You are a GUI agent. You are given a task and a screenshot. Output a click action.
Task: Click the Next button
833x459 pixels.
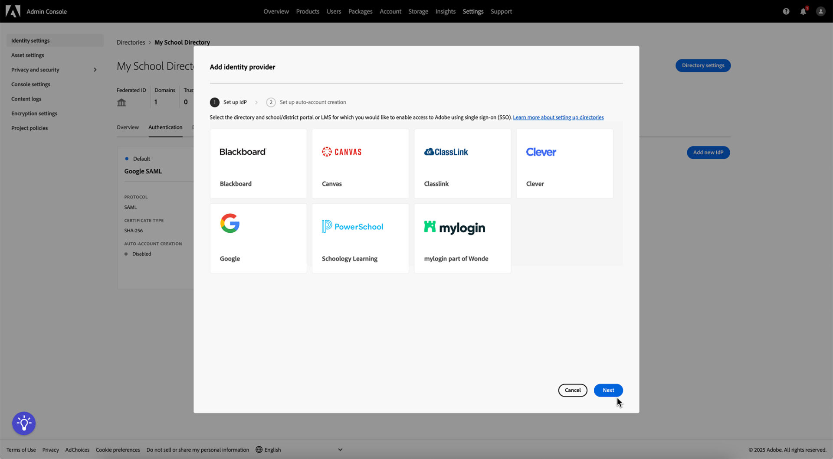point(608,390)
